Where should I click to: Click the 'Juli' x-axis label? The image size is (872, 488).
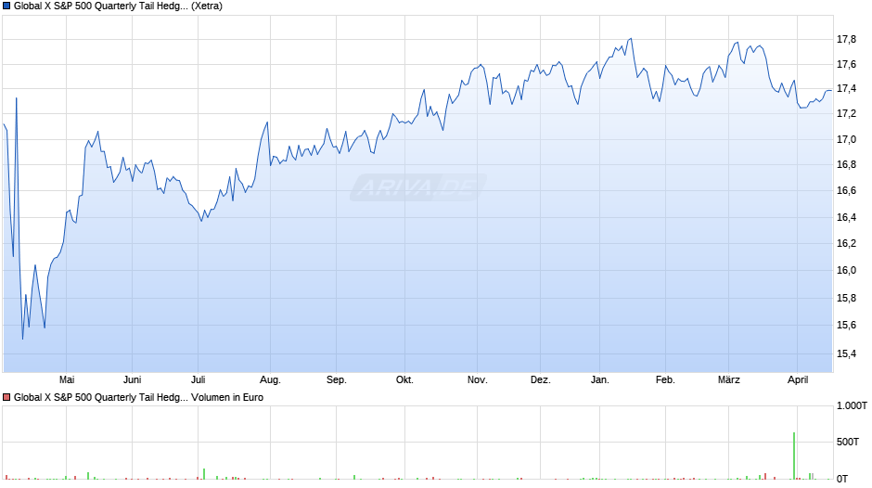pyautogui.click(x=198, y=379)
